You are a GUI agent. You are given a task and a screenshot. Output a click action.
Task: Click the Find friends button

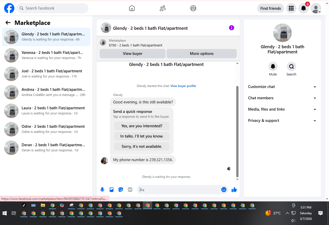[x=271, y=8]
